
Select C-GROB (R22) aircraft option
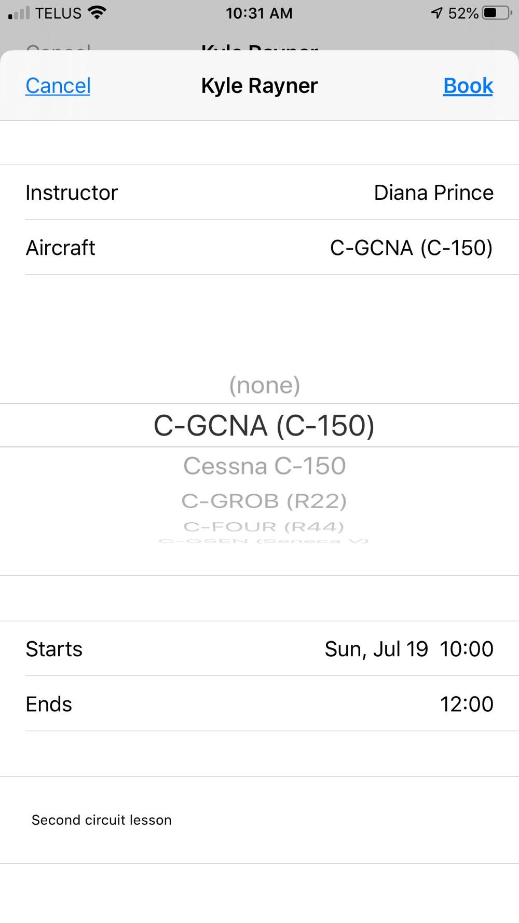(x=264, y=501)
